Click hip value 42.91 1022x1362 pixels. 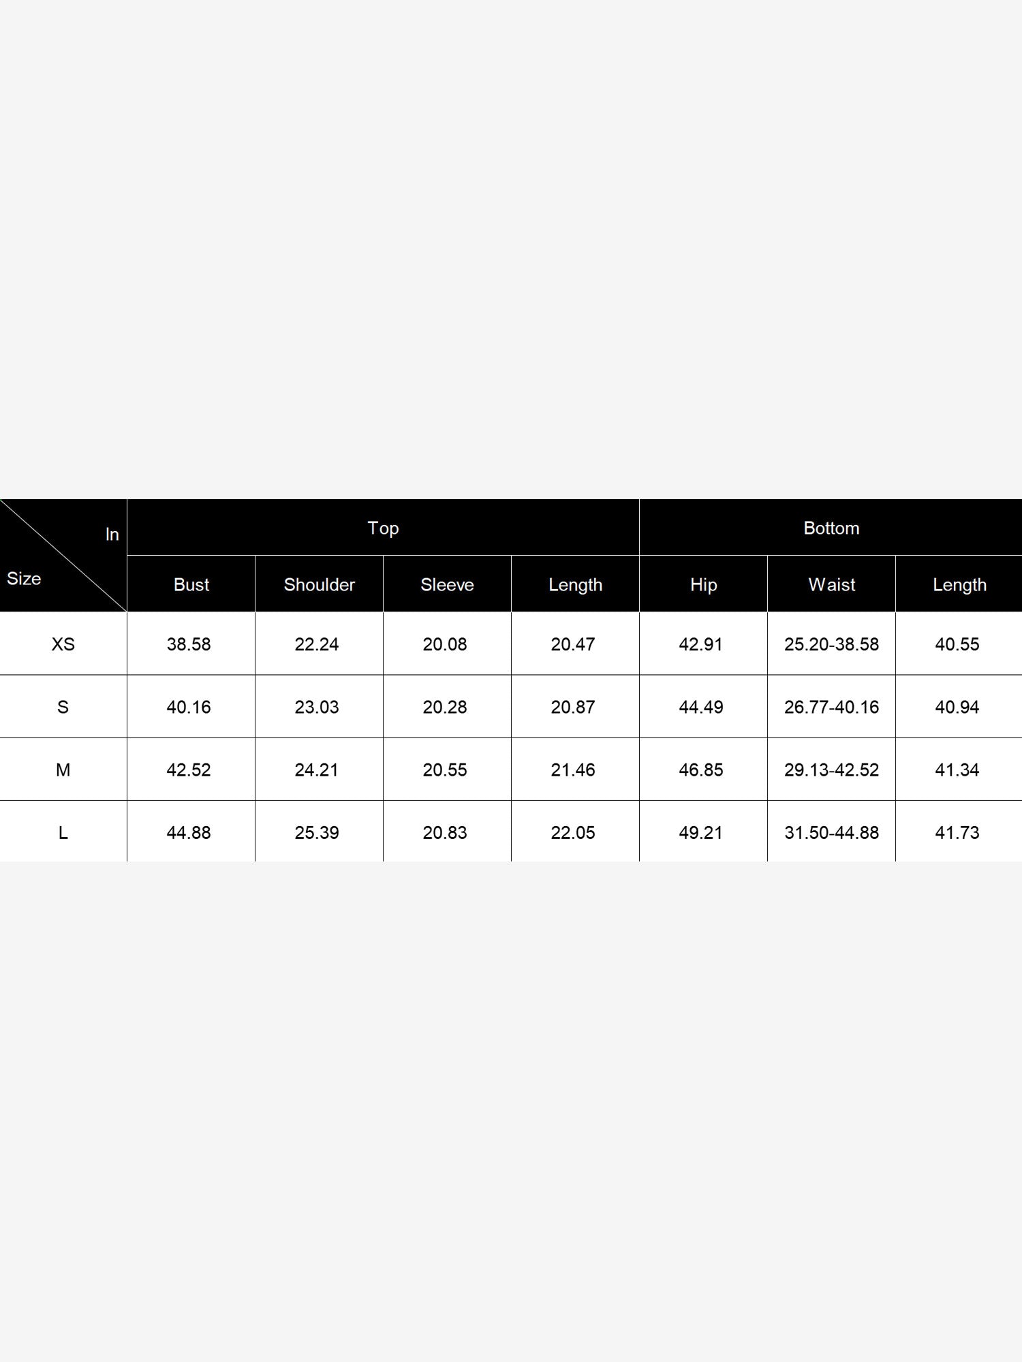tap(701, 644)
